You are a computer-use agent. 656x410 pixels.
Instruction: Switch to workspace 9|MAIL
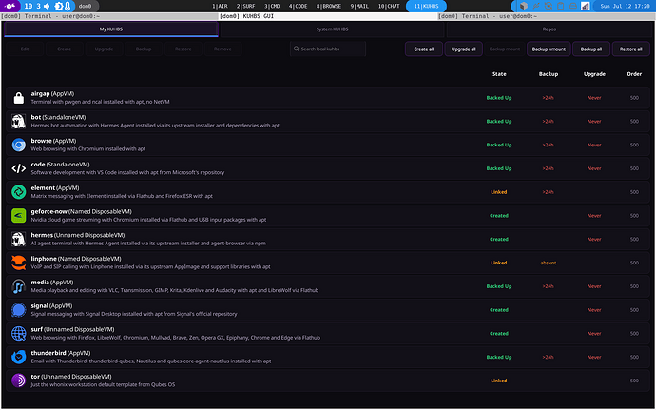click(359, 6)
